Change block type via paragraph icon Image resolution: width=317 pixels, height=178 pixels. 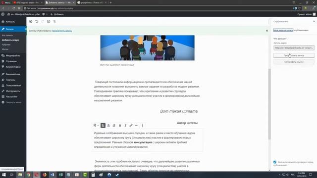(96, 125)
